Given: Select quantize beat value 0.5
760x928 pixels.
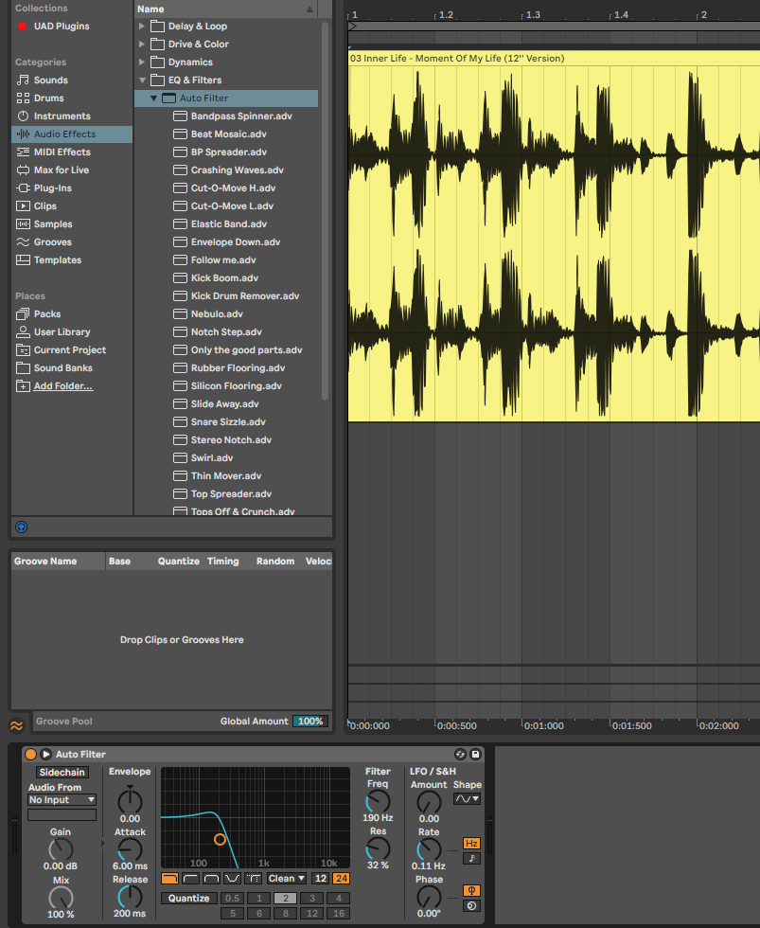Looking at the screenshot, I should click(x=233, y=898).
